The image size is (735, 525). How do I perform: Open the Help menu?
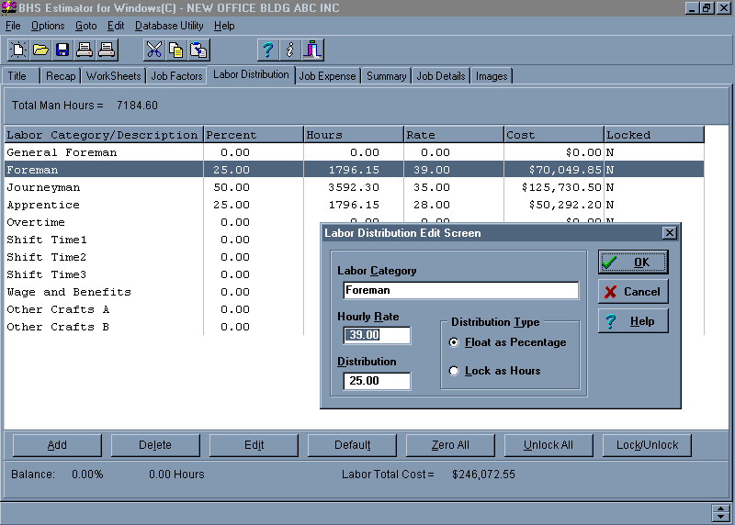[x=224, y=26]
